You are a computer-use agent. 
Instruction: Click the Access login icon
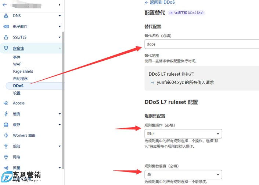6,103
